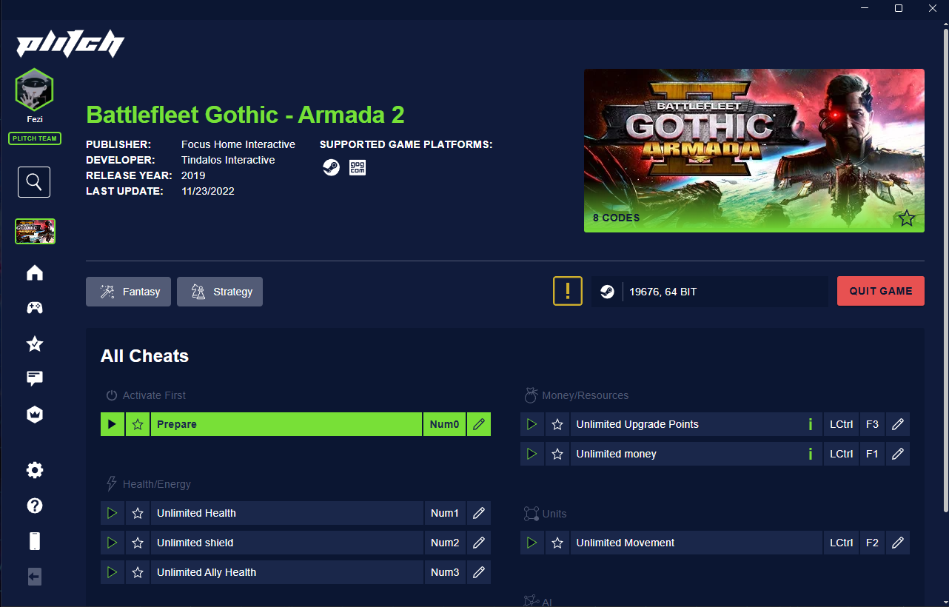Click the GOG platform icon
This screenshot has height=607, width=949.
[358, 167]
